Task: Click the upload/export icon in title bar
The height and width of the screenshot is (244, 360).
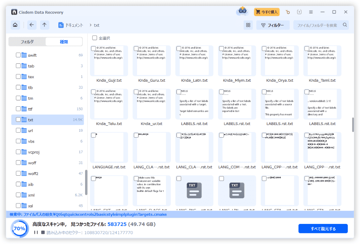Action: click(x=299, y=12)
